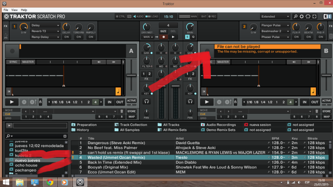Screen dimensions: 333x187
Task: Click Deck B skip to start icon
Action: (x=204, y=91)
